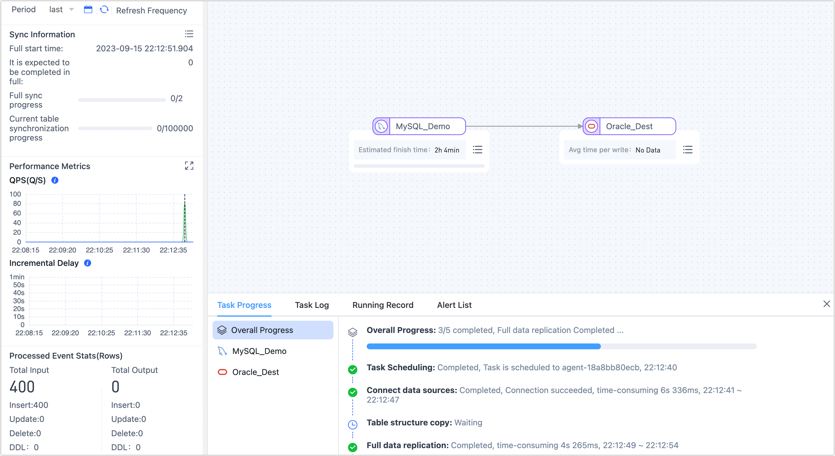Screen dimensions: 835x456
Task: Click the QPS info tooltip icon
Action: click(x=55, y=180)
